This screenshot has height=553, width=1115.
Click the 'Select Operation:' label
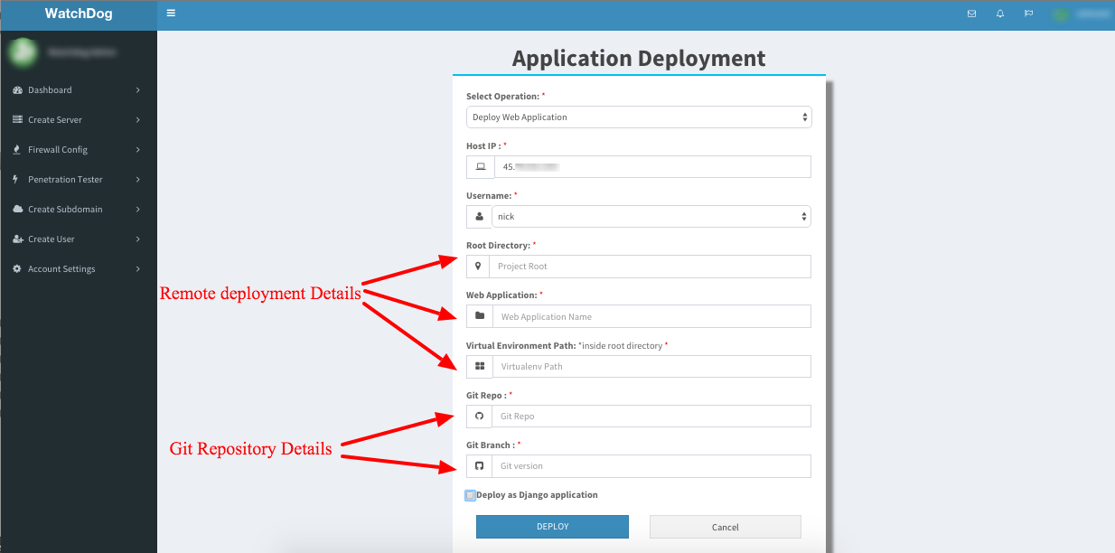pyautogui.click(x=502, y=96)
